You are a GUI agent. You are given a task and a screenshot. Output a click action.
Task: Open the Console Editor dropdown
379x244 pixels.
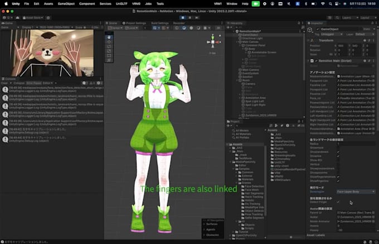pos(47,83)
